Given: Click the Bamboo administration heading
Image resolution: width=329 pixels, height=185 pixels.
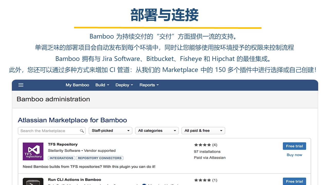Looking at the screenshot, I should 53,99.
